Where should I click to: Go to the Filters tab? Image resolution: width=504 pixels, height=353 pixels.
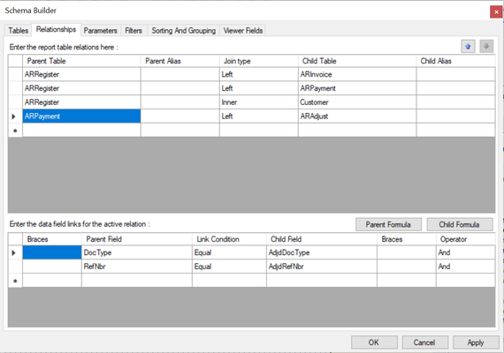[x=134, y=31]
